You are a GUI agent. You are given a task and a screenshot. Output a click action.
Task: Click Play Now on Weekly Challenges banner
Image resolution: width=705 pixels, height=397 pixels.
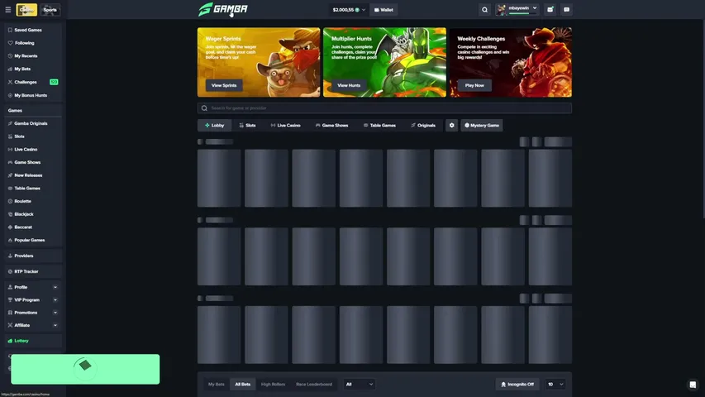(x=474, y=85)
